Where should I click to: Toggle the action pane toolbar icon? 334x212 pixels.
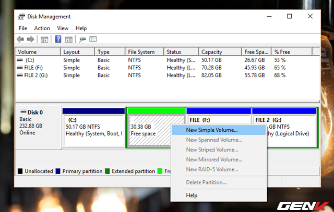tap(68, 39)
